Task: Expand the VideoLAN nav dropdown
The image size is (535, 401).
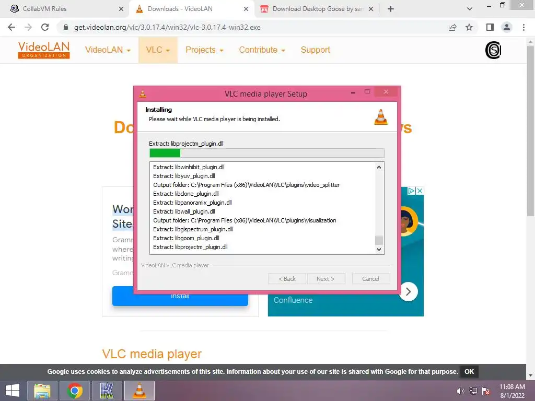Action: click(108, 50)
